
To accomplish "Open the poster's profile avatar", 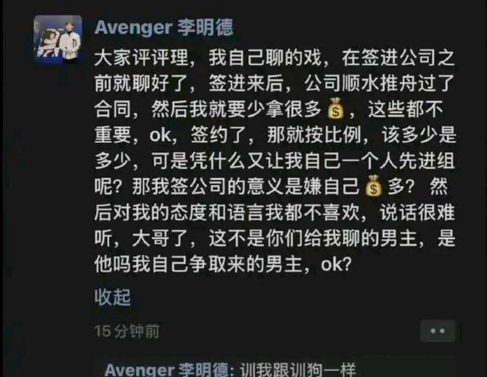I will click(58, 39).
